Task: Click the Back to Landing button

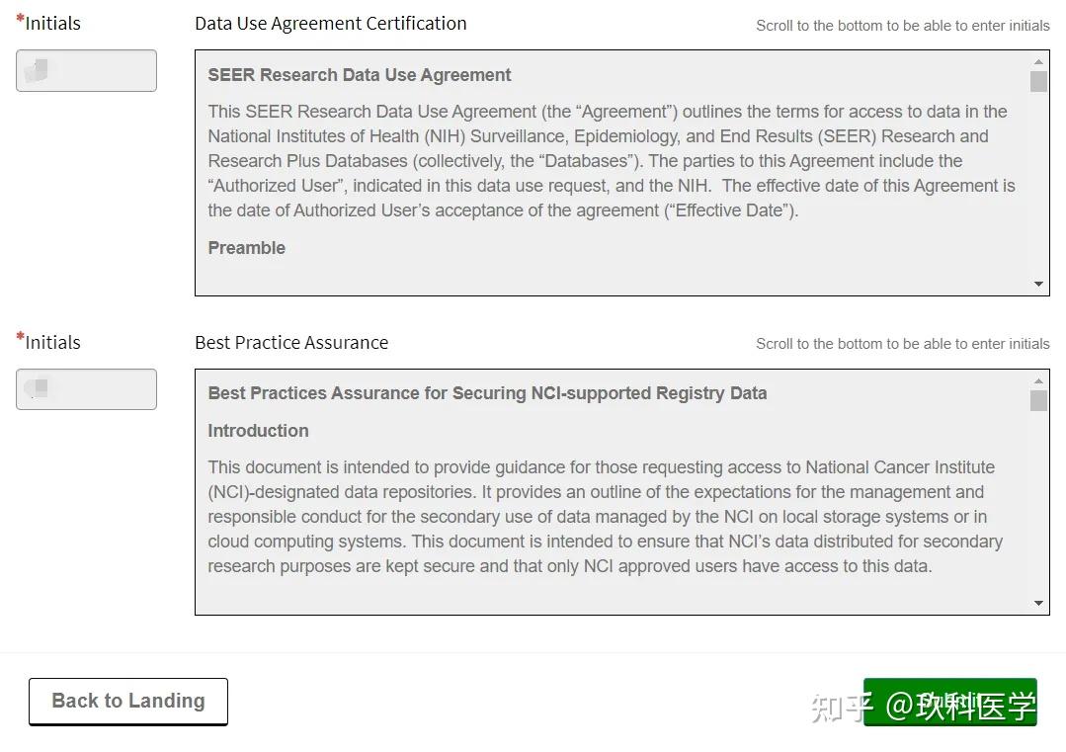Action: (128, 702)
